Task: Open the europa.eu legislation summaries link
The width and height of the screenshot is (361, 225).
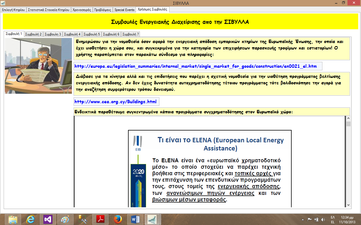Action: pos(195,66)
